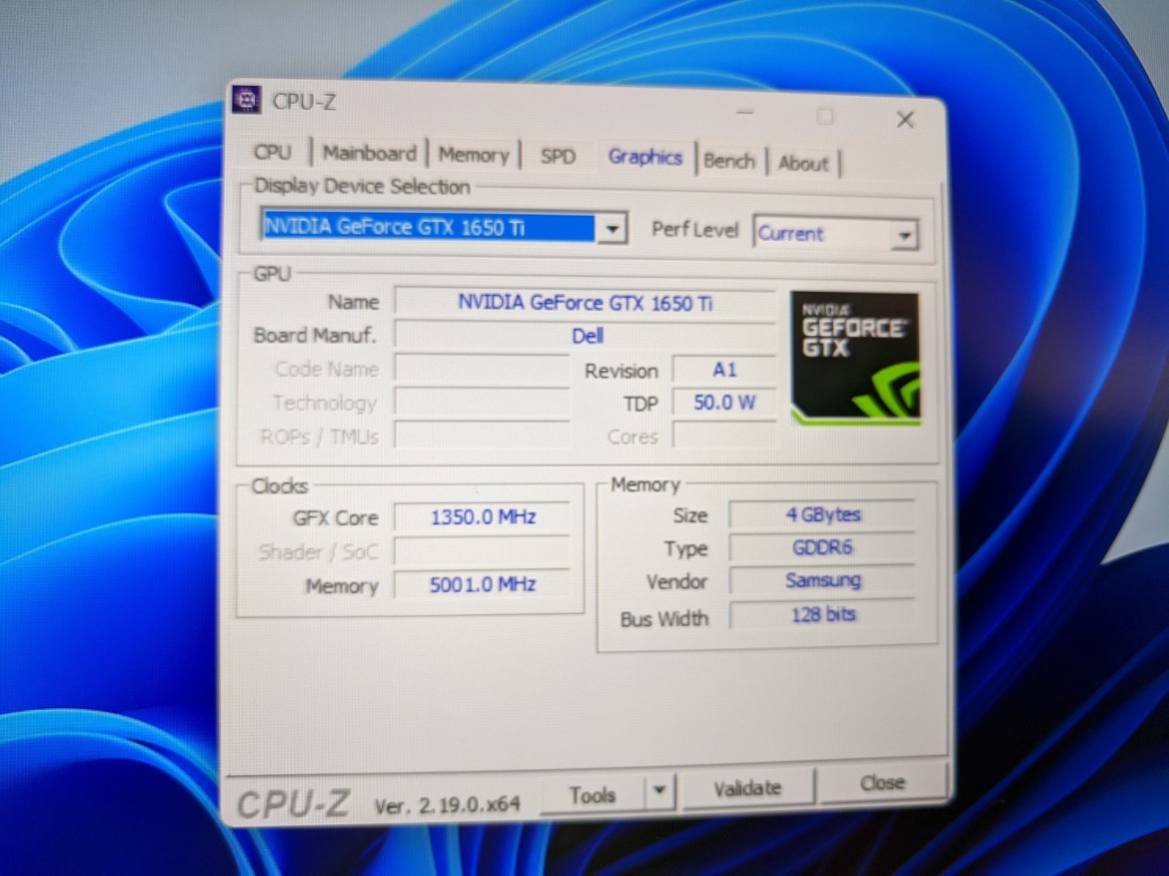
Task: Minimize the CPU-Z window
Action: pos(745,112)
